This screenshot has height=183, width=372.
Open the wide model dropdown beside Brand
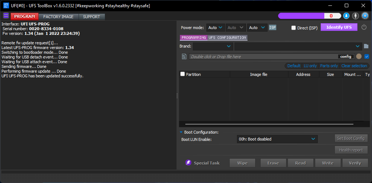pos(298,46)
